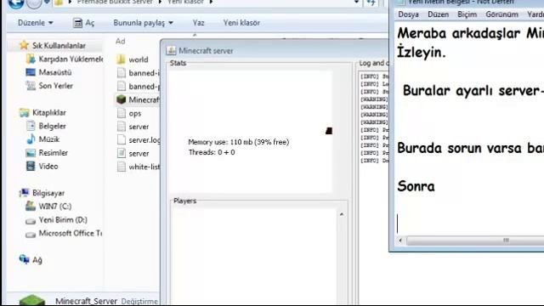Click the server.log file icon

tap(121, 139)
